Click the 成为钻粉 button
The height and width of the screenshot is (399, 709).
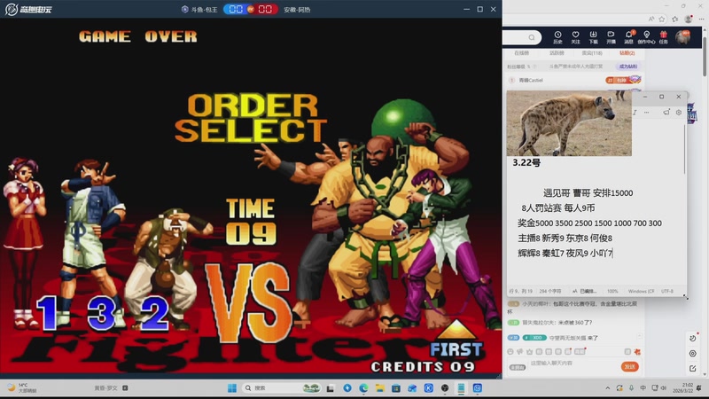click(x=627, y=66)
